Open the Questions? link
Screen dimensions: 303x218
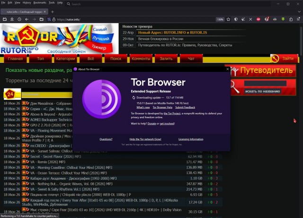click(106, 139)
